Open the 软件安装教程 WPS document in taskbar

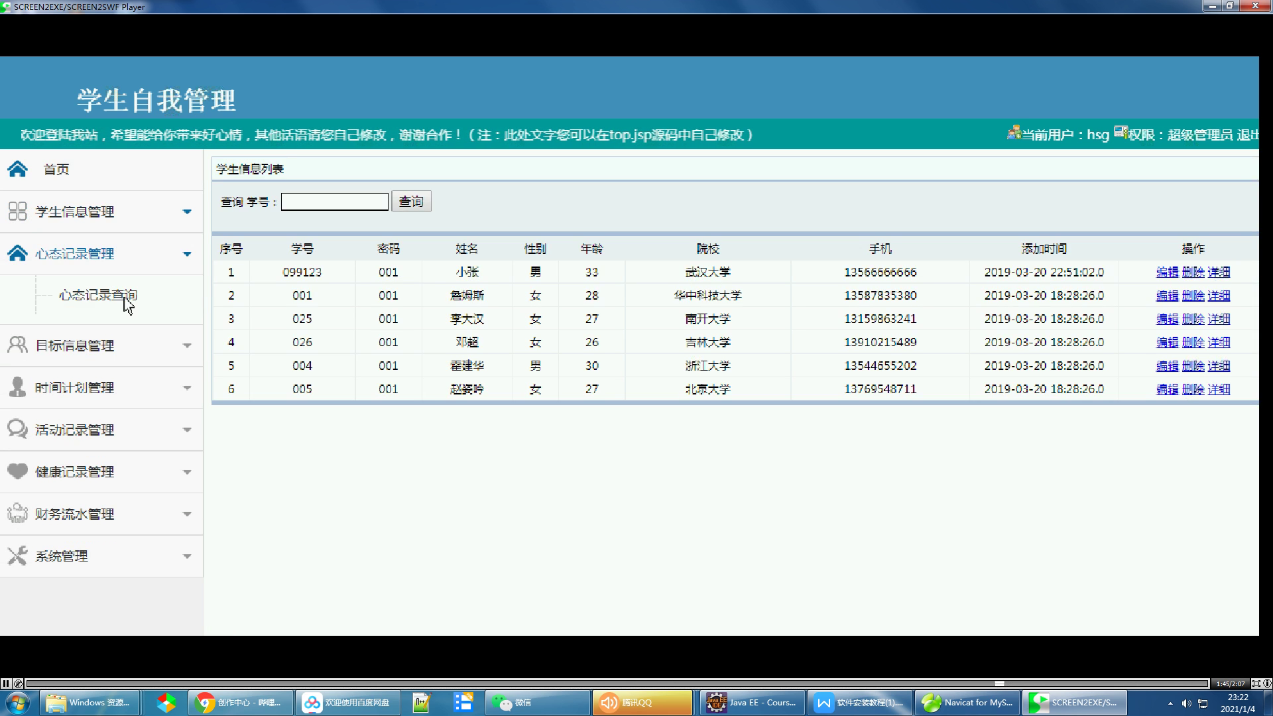coord(860,703)
